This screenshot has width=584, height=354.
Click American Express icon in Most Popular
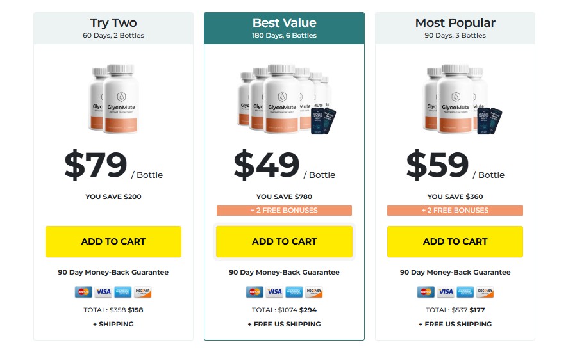tap(465, 293)
